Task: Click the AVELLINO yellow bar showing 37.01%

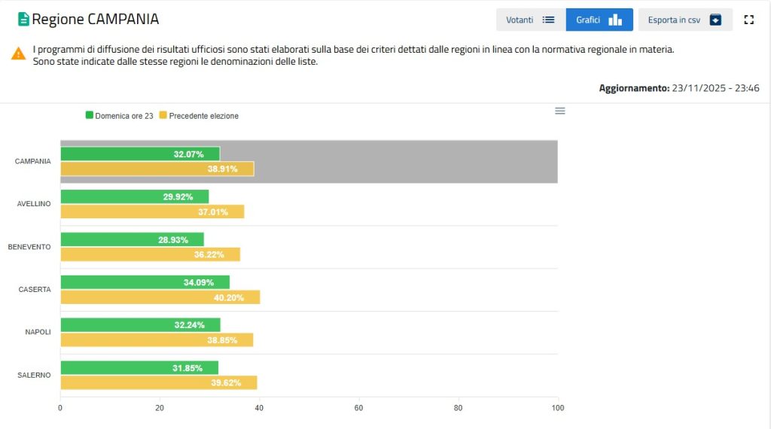Action: tap(152, 211)
